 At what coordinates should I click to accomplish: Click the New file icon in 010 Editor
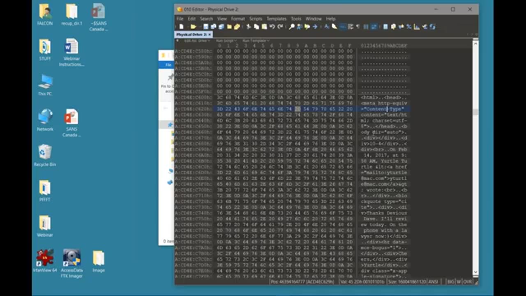coord(181,27)
